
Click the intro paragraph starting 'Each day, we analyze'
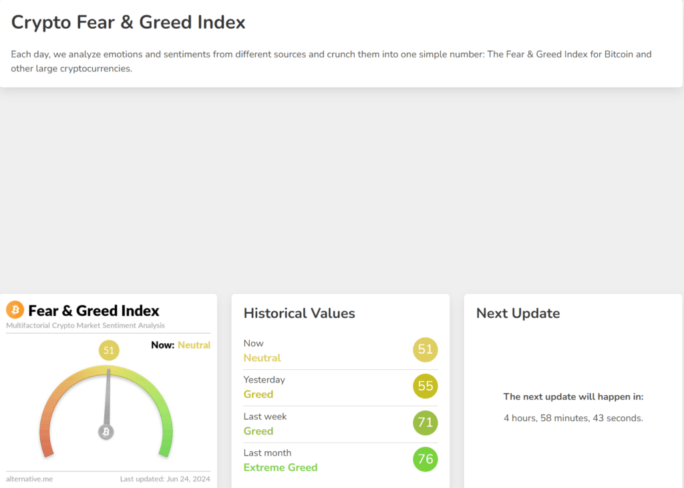[331, 61]
